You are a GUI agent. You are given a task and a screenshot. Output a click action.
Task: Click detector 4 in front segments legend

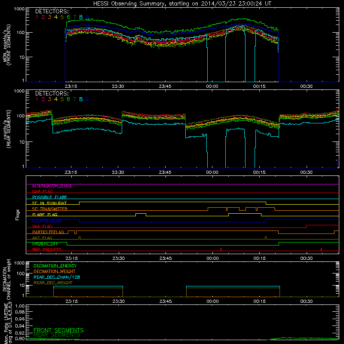(x=56, y=17)
